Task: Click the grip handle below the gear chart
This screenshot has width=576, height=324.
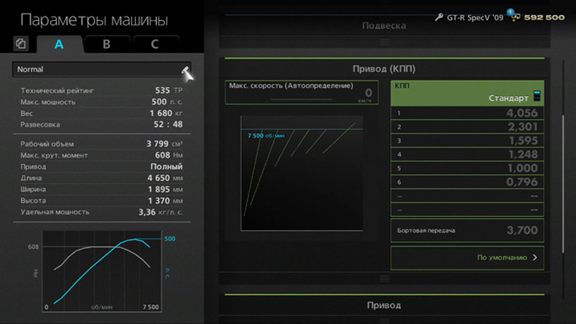Action: click(384, 278)
